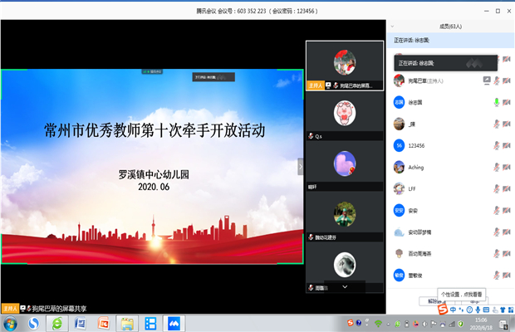Click the muted microphone icon beside Aching
Image resolution: width=515 pixels, height=332 pixels.
click(496, 167)
